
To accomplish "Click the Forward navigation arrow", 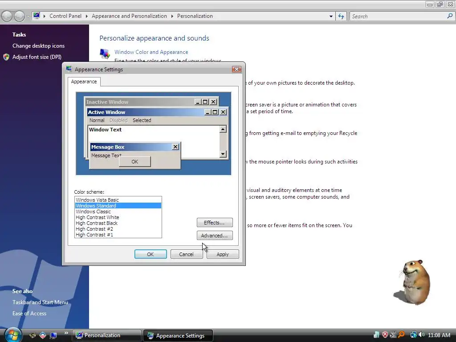I will (19, 16).
